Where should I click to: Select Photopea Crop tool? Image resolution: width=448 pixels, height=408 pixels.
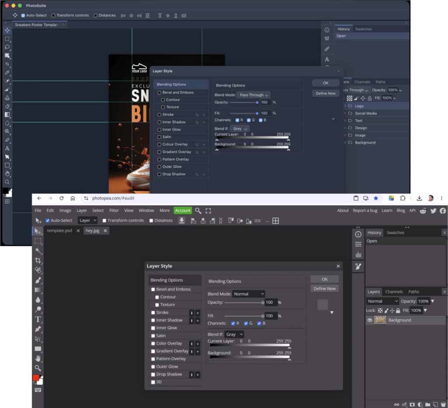click(38, 260)
